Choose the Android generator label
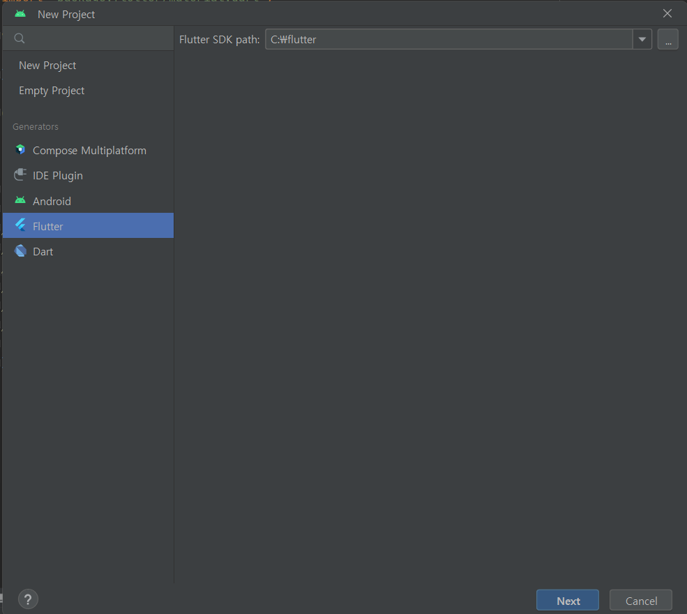Screen dimensions: 687x614 click(52, 201)
